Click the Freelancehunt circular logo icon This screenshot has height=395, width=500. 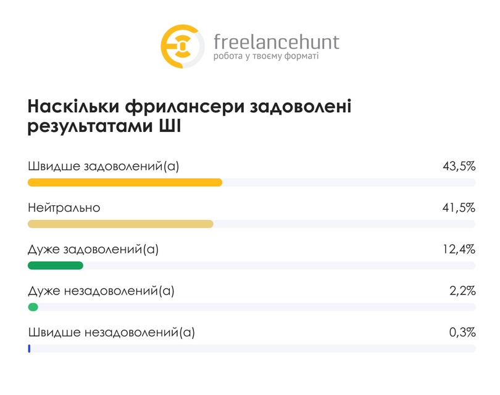pyautogui.click(x=182, y=46)
